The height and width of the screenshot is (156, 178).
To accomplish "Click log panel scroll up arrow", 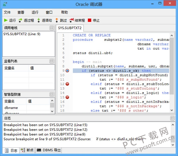I will (x=173, y=125).
